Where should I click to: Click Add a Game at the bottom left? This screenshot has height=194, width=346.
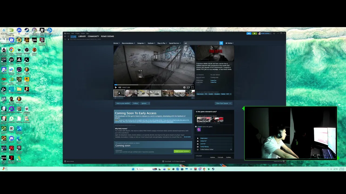[69, 161]
